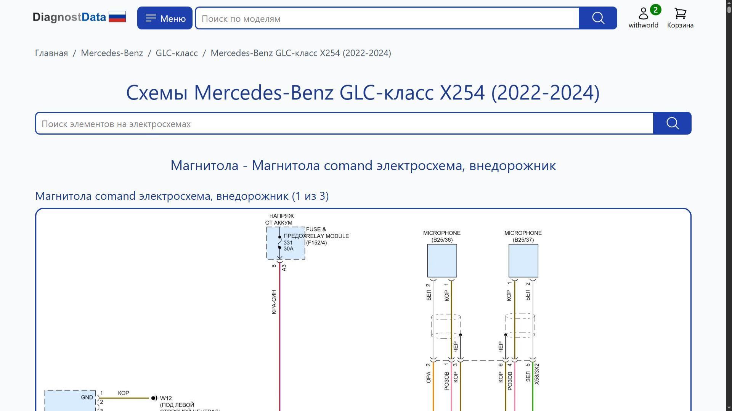Open the Меню button

point(165,18)
